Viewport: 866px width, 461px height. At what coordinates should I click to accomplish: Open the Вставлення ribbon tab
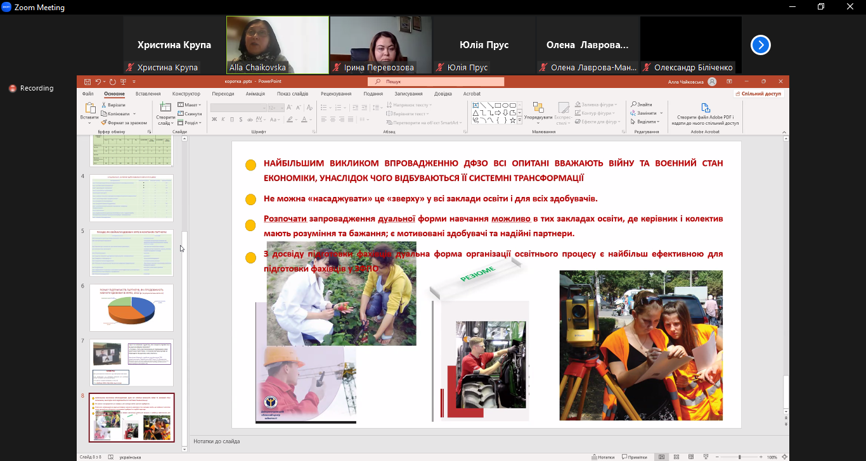coord(148,94)
